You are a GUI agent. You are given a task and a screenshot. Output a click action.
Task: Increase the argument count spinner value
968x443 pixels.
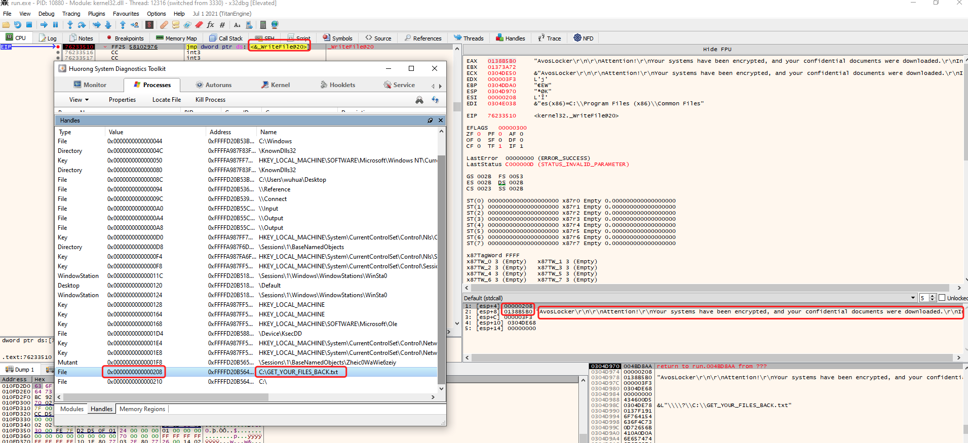[933, 296]
